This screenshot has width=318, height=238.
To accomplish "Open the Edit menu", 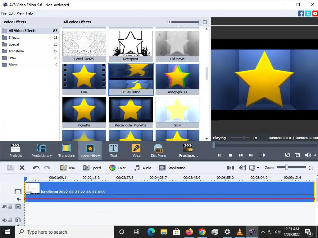I will [11, 13].
